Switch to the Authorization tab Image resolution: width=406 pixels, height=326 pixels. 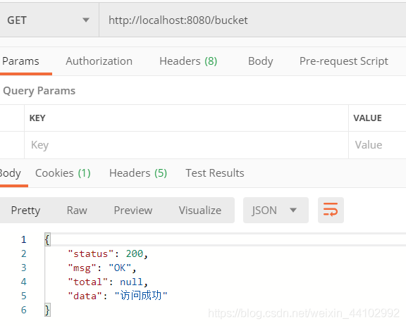click(x=99, y=61)
